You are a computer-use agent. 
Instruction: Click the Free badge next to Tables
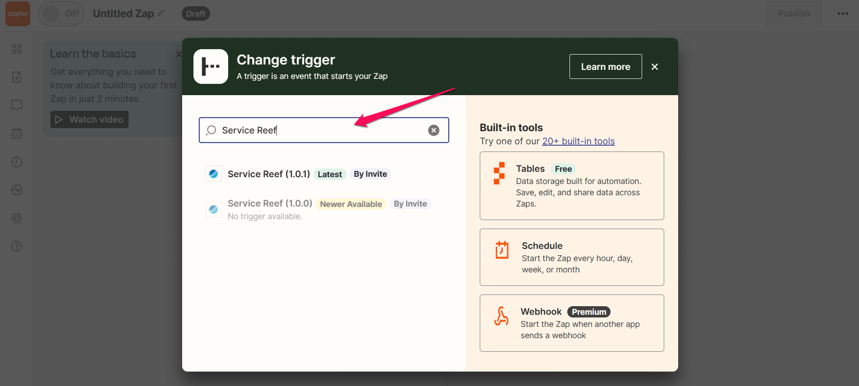pyautogui.click(x=563, y=169)
